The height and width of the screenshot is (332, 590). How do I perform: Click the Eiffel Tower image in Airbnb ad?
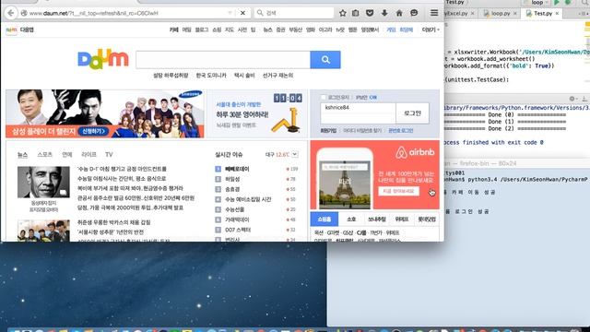[345, 184]
